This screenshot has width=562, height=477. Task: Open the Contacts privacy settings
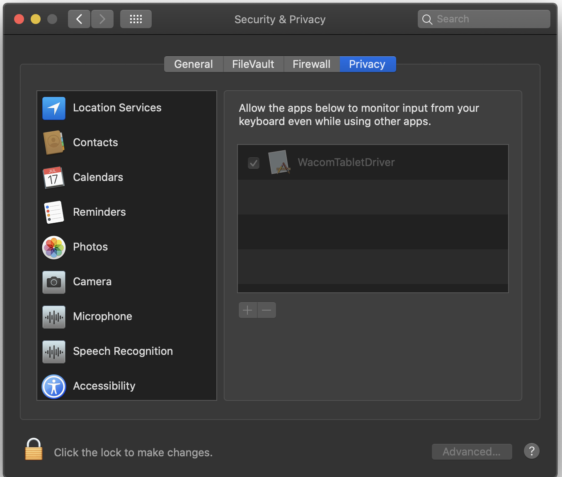(95, 142)
